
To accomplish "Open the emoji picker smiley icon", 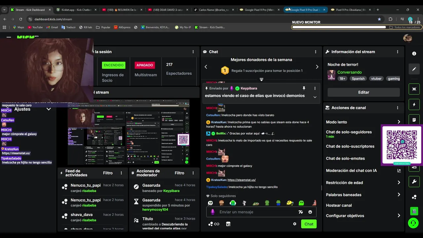I will click(310, 212).
